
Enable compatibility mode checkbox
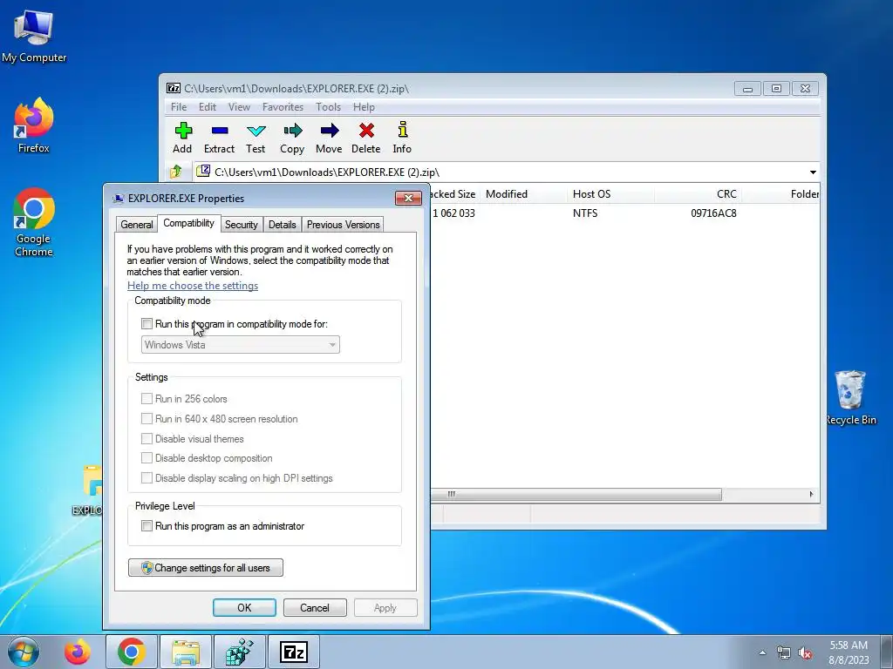click(x=147, y=324)
